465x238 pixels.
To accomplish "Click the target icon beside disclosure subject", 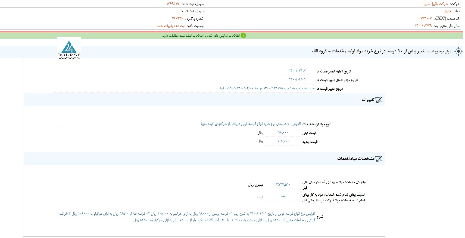I will [x=458, y=51].
